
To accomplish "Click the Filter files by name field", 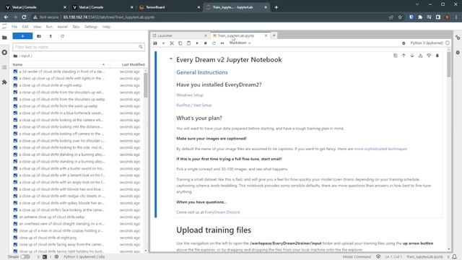I will (x=79, y=47).
